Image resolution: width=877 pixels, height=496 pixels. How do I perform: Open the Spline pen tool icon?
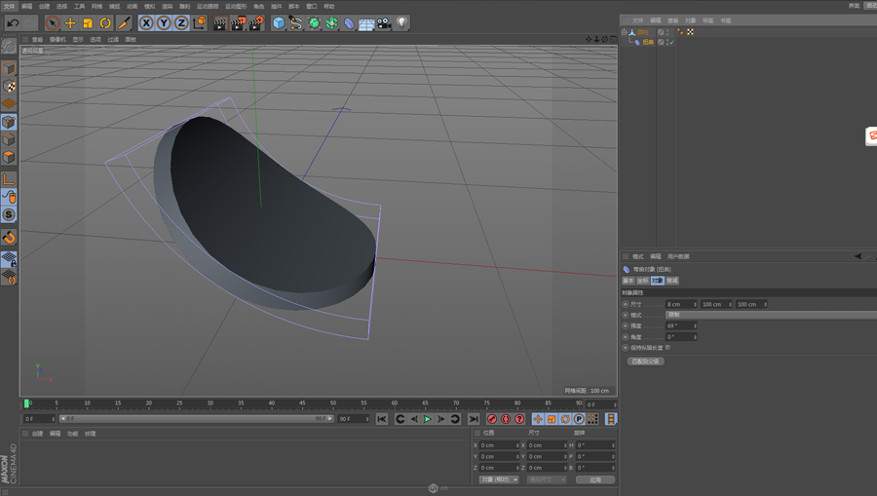(x=296, y=23)
